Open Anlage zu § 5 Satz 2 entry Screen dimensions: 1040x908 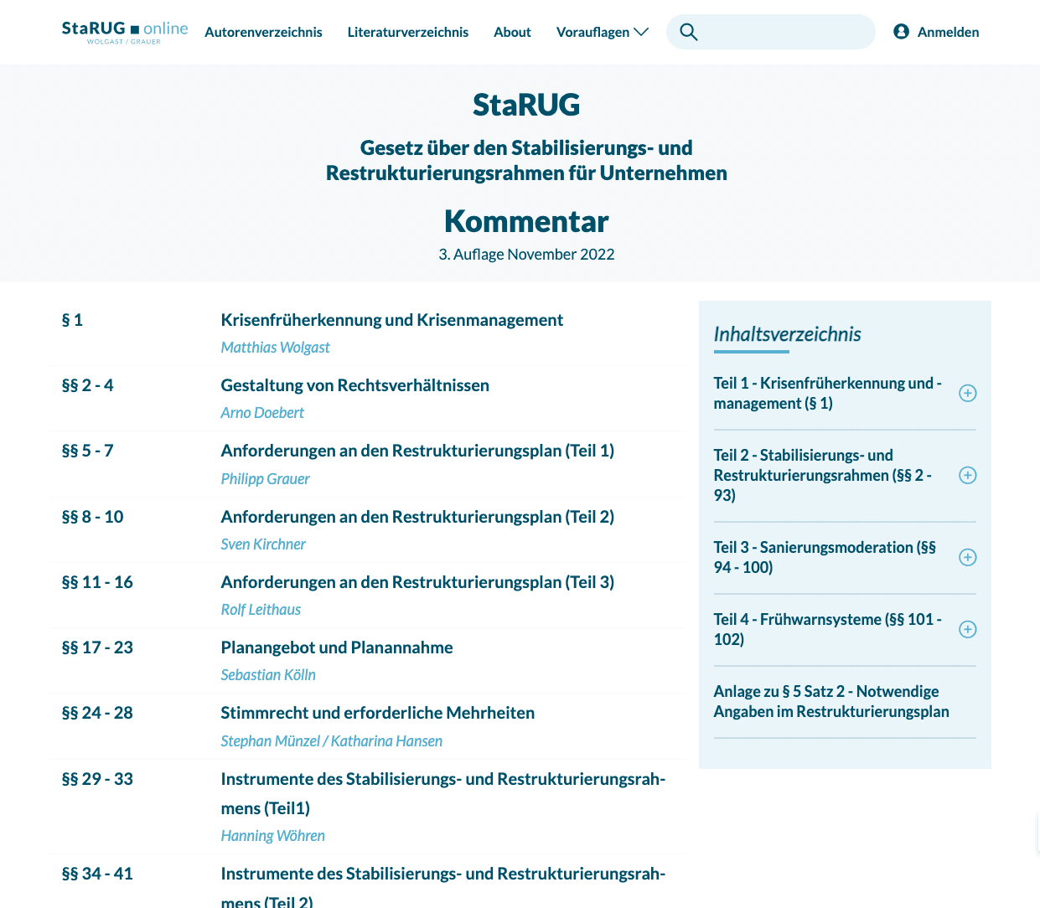pyautogui.click(x=830, y=701)
